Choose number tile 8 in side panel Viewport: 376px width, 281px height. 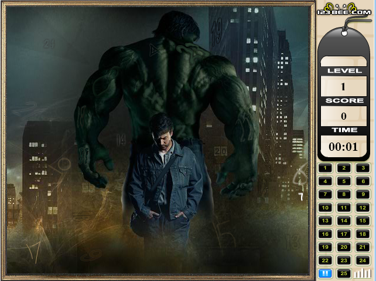click(344, 194)
